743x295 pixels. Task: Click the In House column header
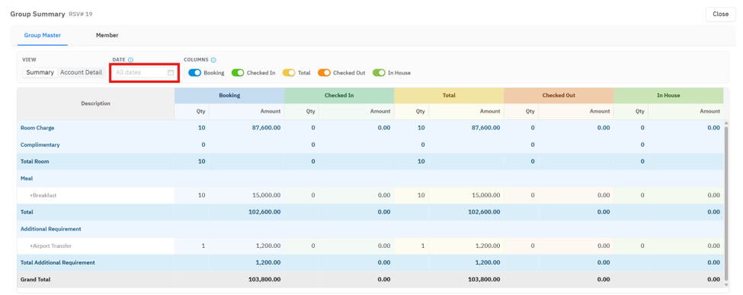pos(668,95)
